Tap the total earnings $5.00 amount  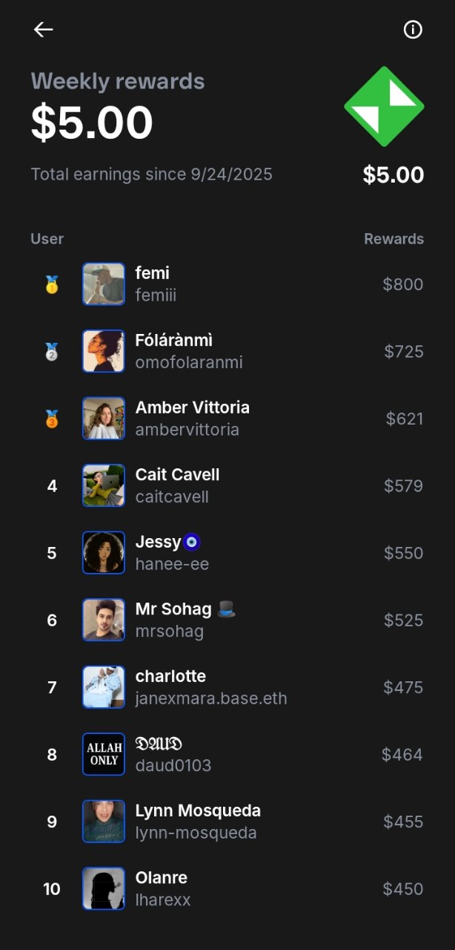[393, 175]
